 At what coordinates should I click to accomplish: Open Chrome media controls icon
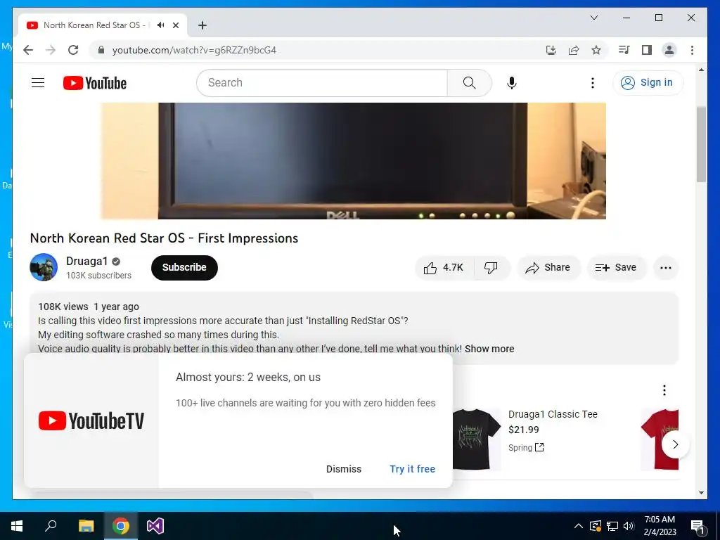[624, 50]
